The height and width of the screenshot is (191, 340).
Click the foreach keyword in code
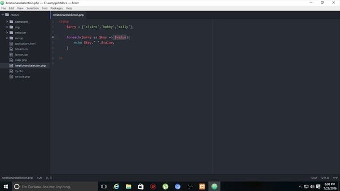pyautogui.click(x=73, y=37)
